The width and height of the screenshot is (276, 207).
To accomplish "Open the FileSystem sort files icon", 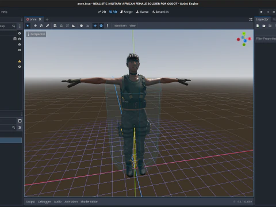I will pos(20,127).
